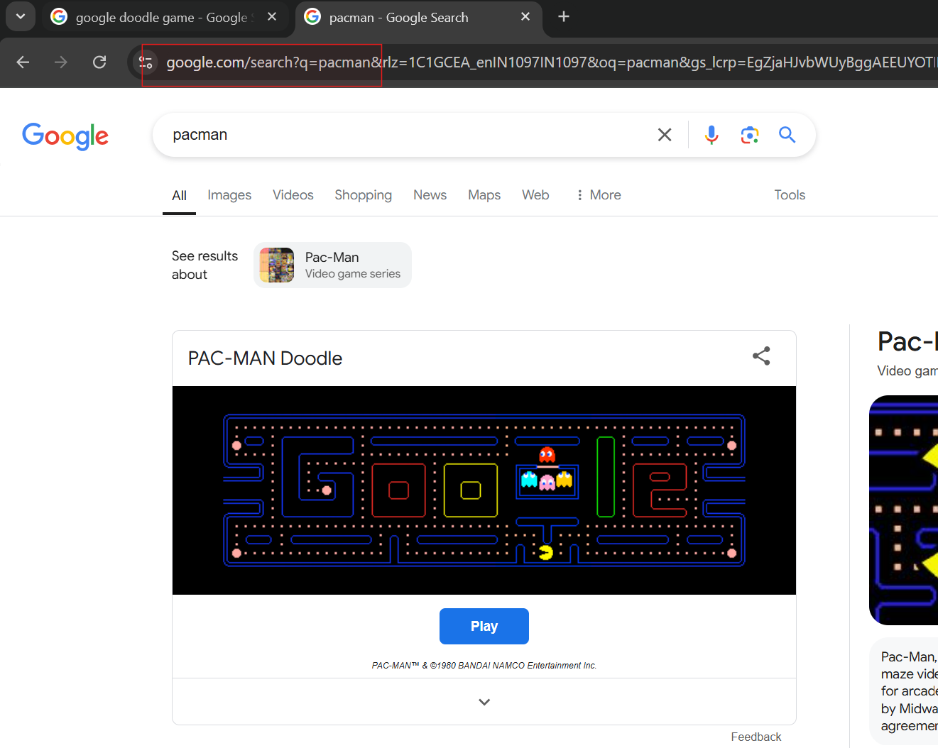
Task: Switch to the Images tab
Action: (x=229, y=195)
